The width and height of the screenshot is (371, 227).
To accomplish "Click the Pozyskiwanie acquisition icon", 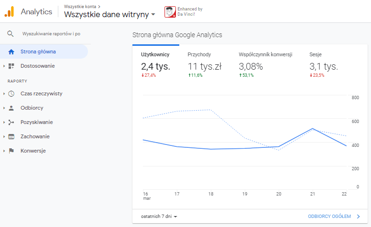I will click(x=11, y=122).
